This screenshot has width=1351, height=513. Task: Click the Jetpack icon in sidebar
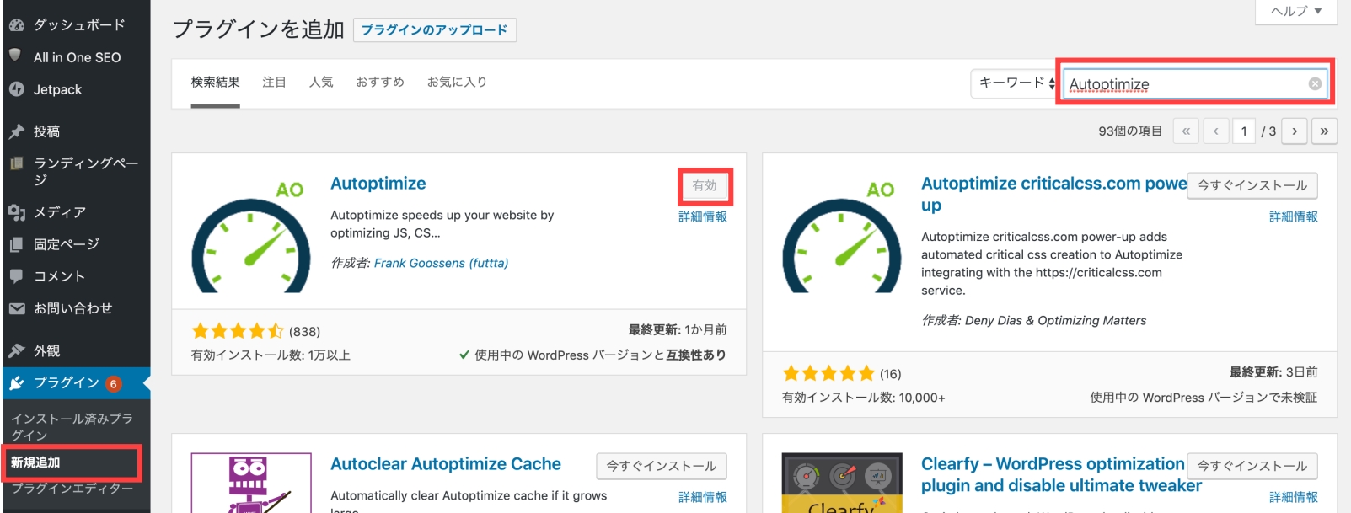[x=16, y=89]
